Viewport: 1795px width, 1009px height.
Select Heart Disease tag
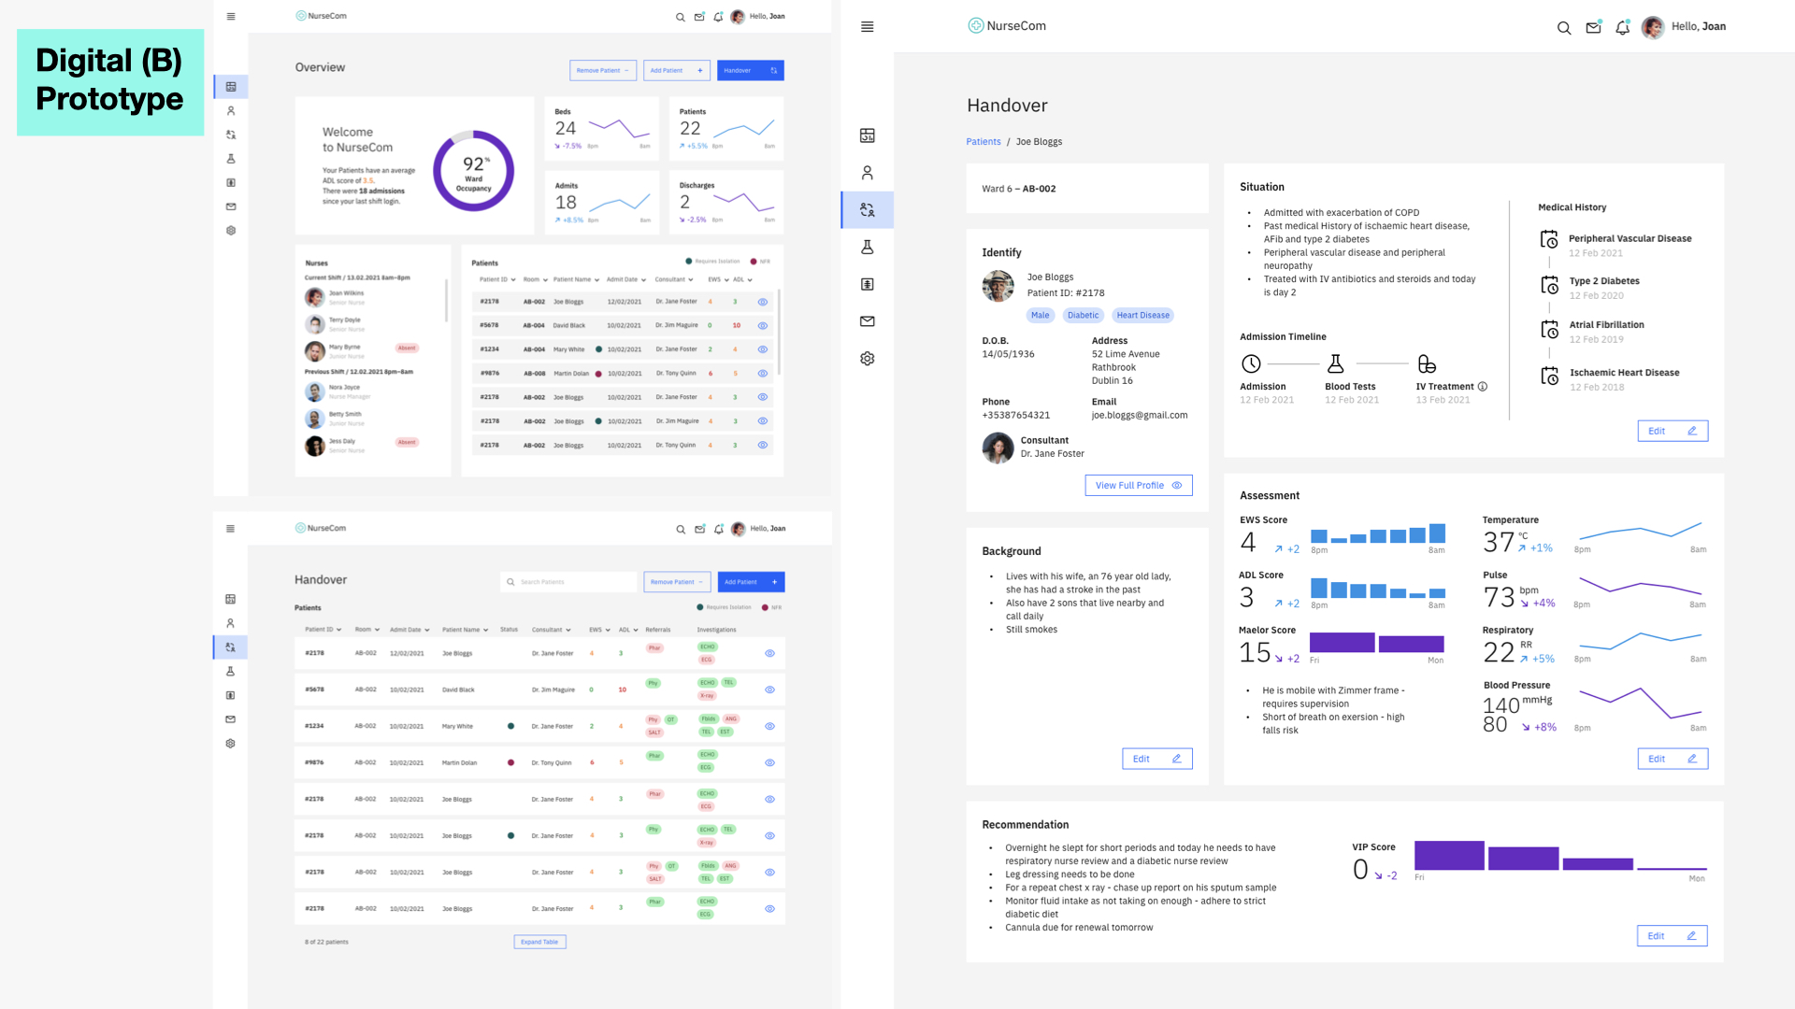[x=1142, y=316]
